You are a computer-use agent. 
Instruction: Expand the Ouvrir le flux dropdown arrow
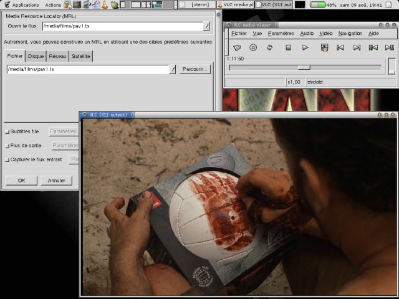pyautogui.click(x=206, y=26)
